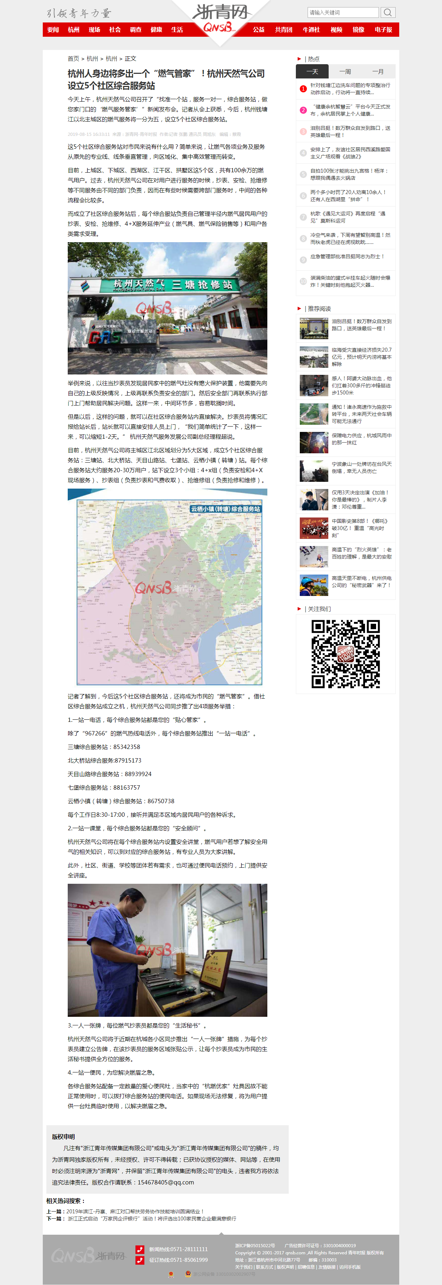The height and width of the screenshot is (1285, 442).
Task: Open hot article 自拍100张 杨洋
Action: pos(349,175)
